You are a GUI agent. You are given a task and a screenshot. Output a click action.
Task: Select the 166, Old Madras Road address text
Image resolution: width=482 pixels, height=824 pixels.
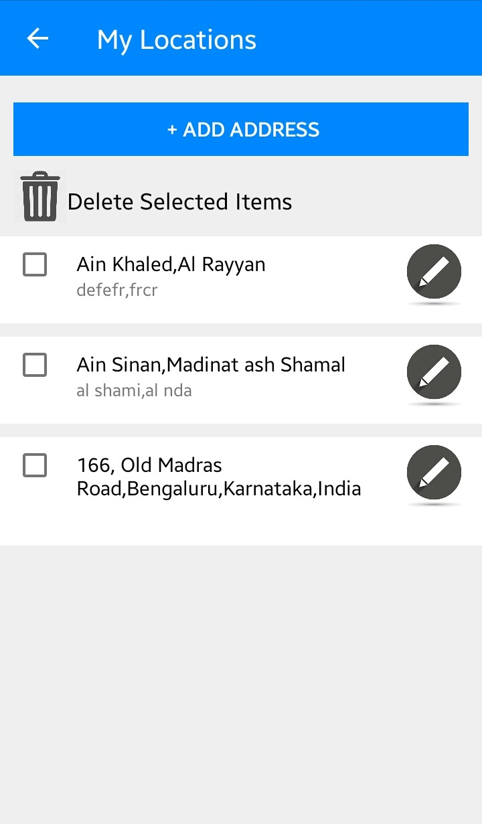tap(219, 477)
